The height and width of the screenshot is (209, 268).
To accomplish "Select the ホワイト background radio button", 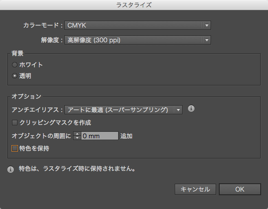I will coord(15,65).
